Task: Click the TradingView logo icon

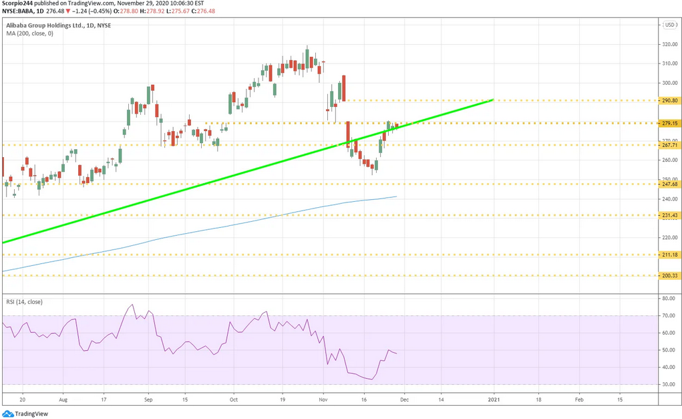Action: (x=7, y=414)
